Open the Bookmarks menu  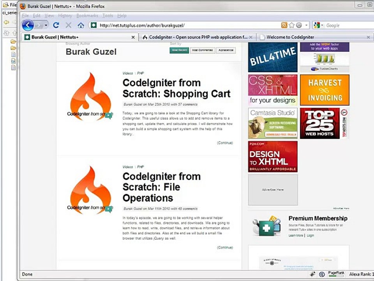(x=87, y=16)
